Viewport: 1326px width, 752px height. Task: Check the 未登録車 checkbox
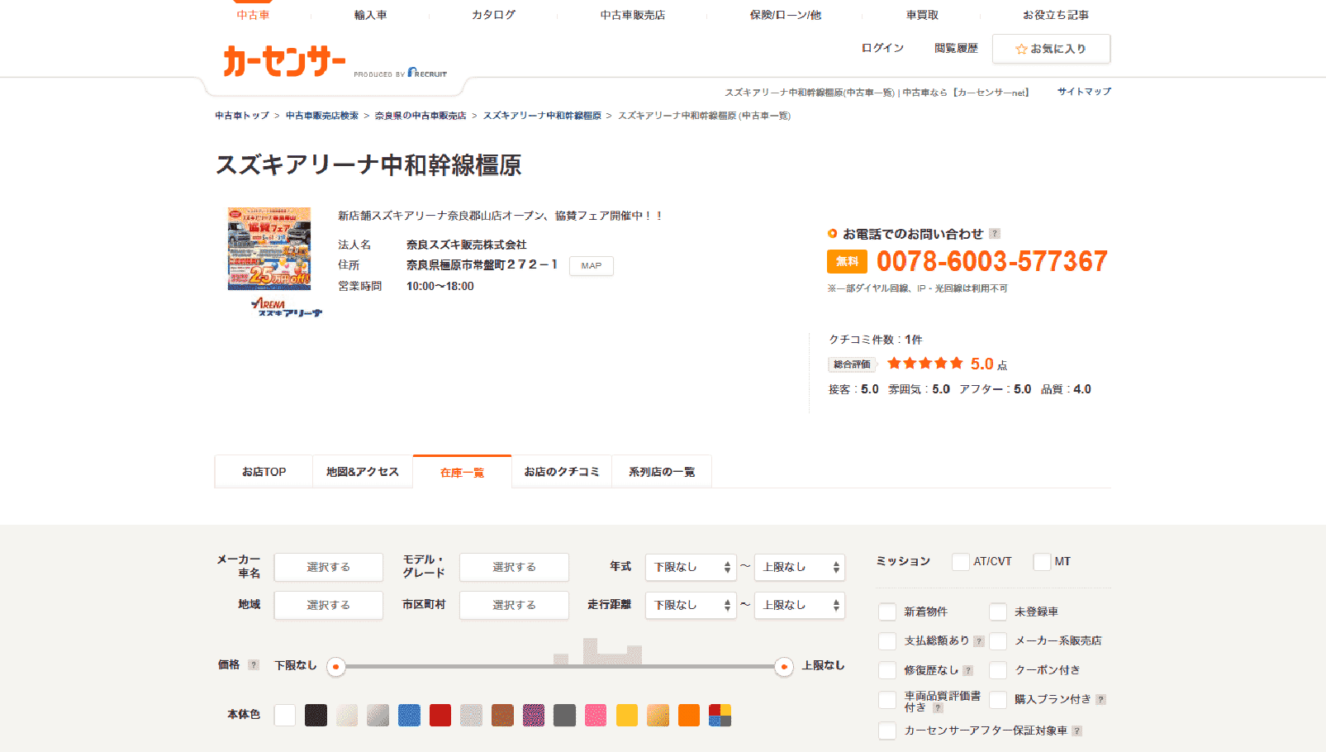coord(998,612)
